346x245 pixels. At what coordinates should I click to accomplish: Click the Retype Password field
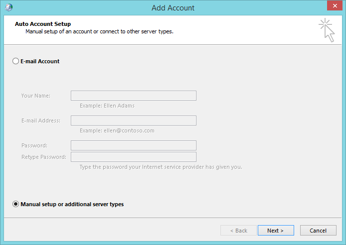click(x=134, y=157)
